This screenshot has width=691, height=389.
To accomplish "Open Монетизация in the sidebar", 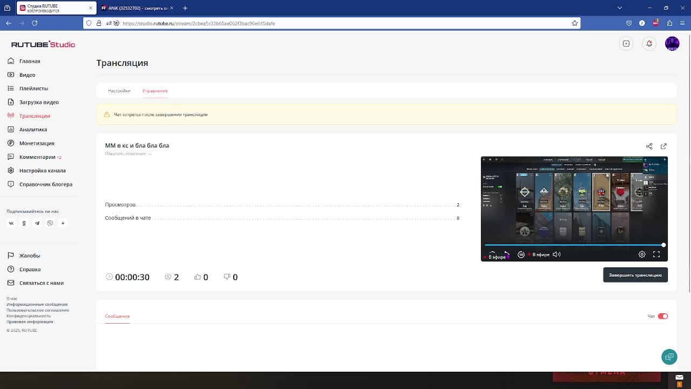I will pos(37,143).
